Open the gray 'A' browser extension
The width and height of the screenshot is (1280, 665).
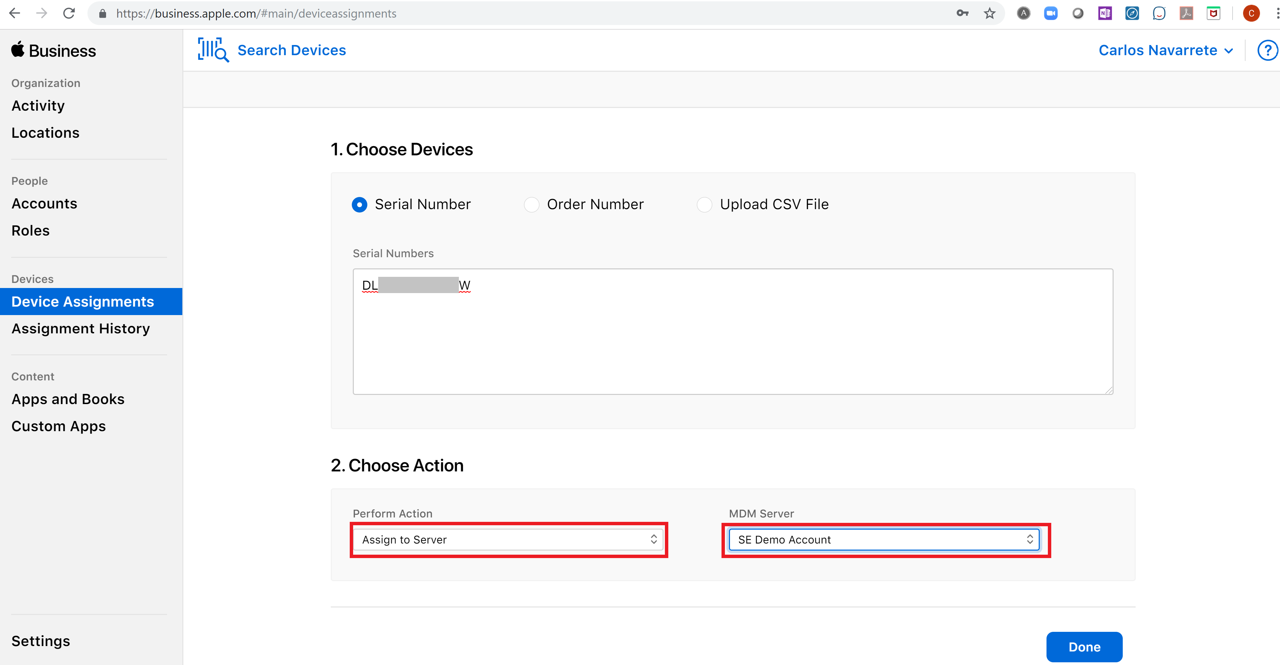point(1023,14)
